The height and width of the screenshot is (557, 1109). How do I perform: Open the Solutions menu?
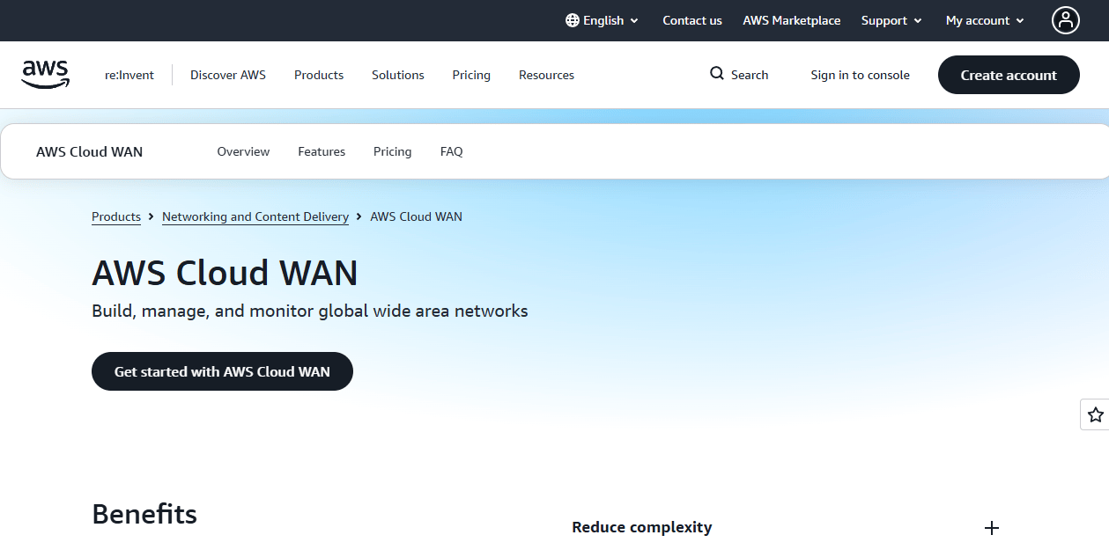pos(398,75)
